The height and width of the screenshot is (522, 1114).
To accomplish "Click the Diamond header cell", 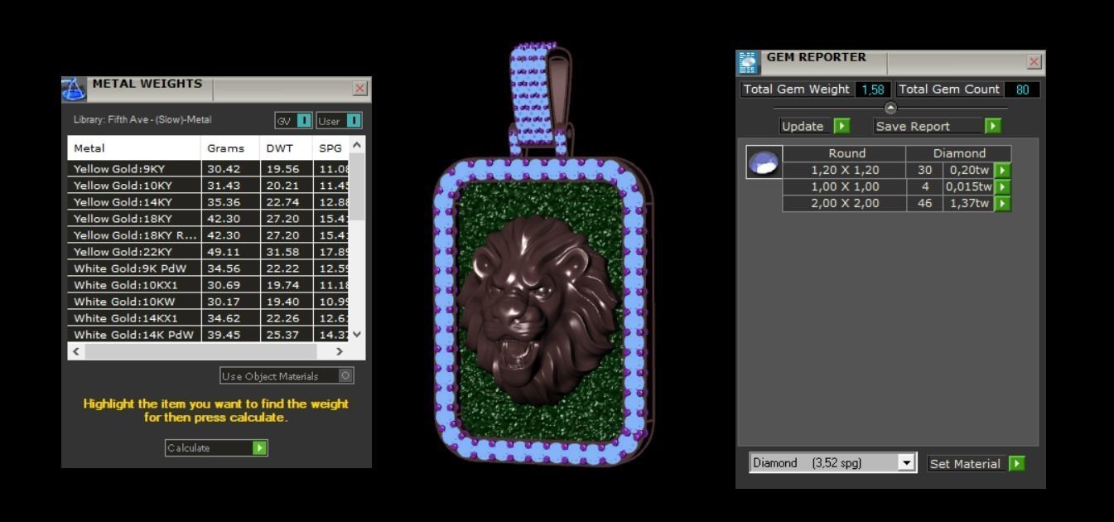I will [x=959, y=153].
